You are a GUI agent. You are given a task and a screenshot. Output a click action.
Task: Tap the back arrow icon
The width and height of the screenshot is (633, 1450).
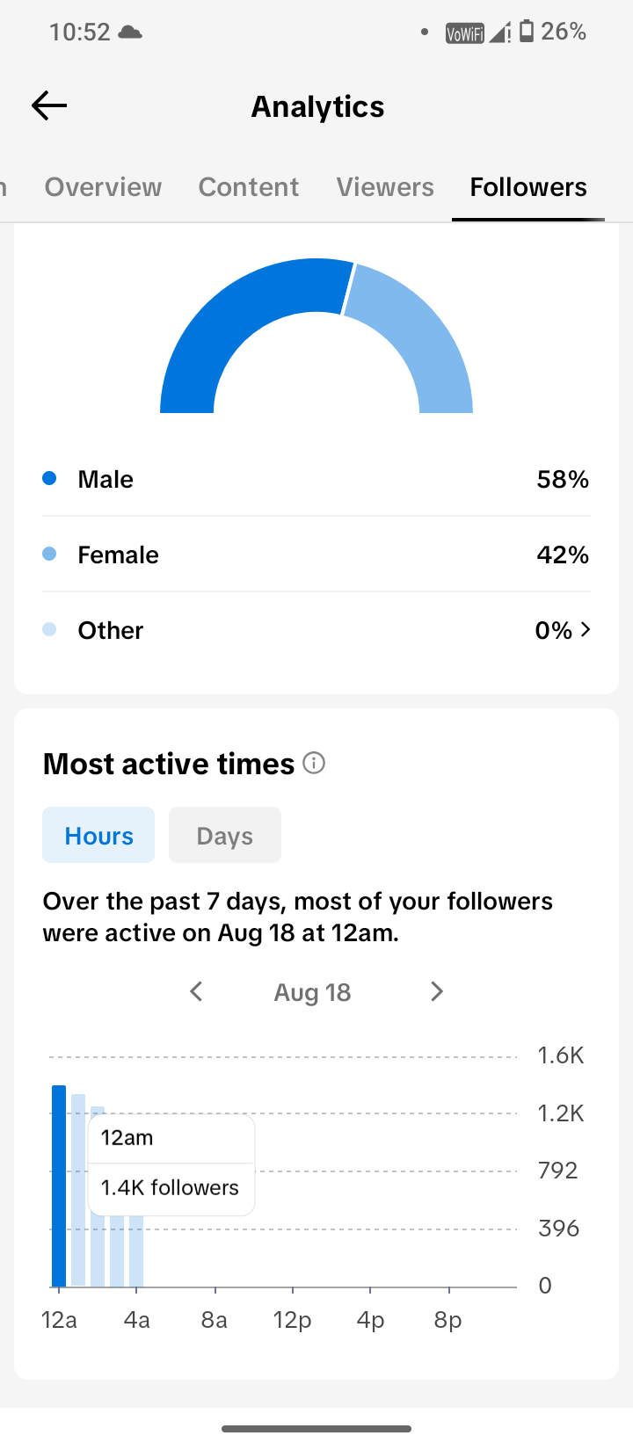pyautogui.click(x=49, y=106)
